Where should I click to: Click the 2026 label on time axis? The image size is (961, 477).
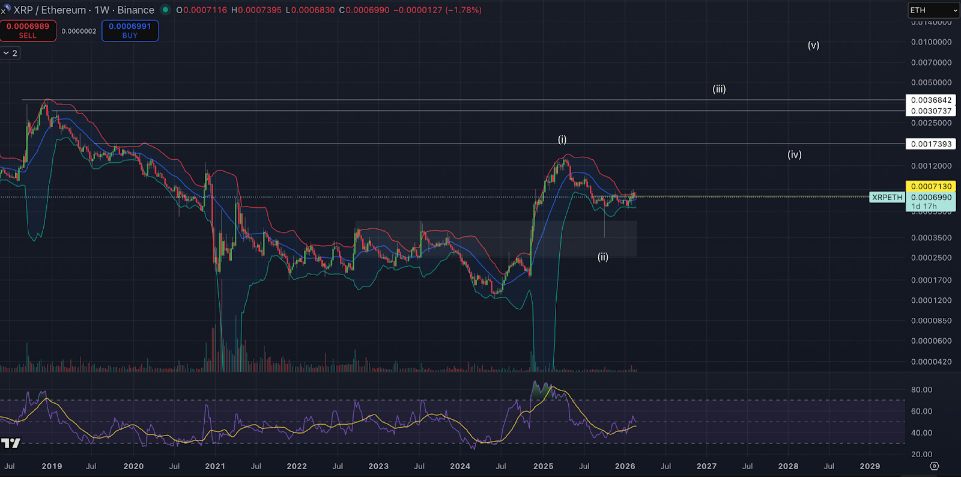coord(625,466)
